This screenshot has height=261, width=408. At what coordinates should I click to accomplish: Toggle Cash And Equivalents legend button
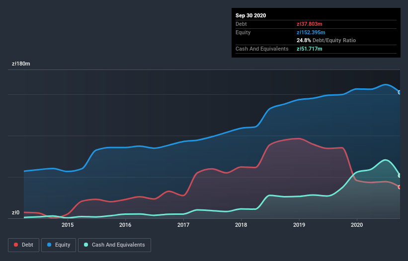click(x=114, y=245)
